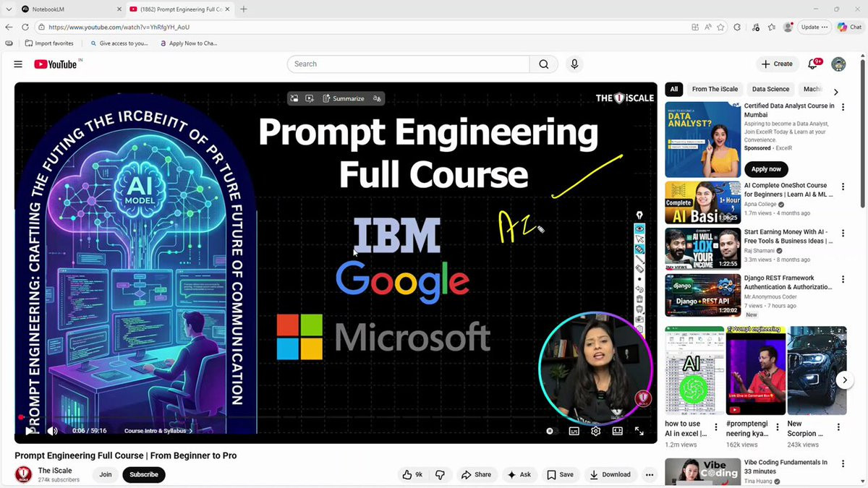Reload the page
This screenshot has width=868, height=488.
point(25,27)
